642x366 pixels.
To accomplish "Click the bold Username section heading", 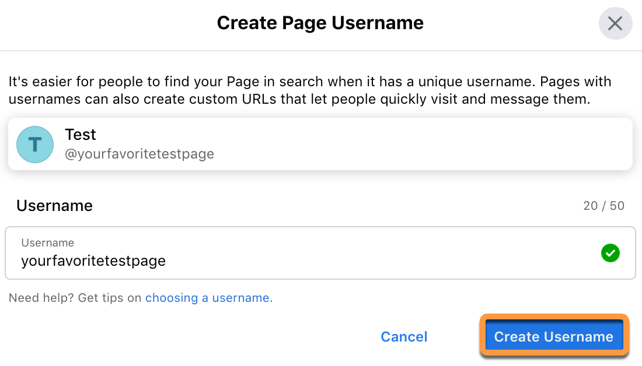I will [x=54, y=206].
